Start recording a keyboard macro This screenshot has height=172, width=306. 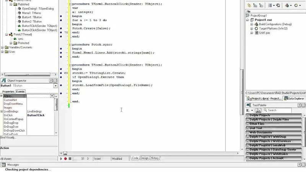[x=65, y=159]
